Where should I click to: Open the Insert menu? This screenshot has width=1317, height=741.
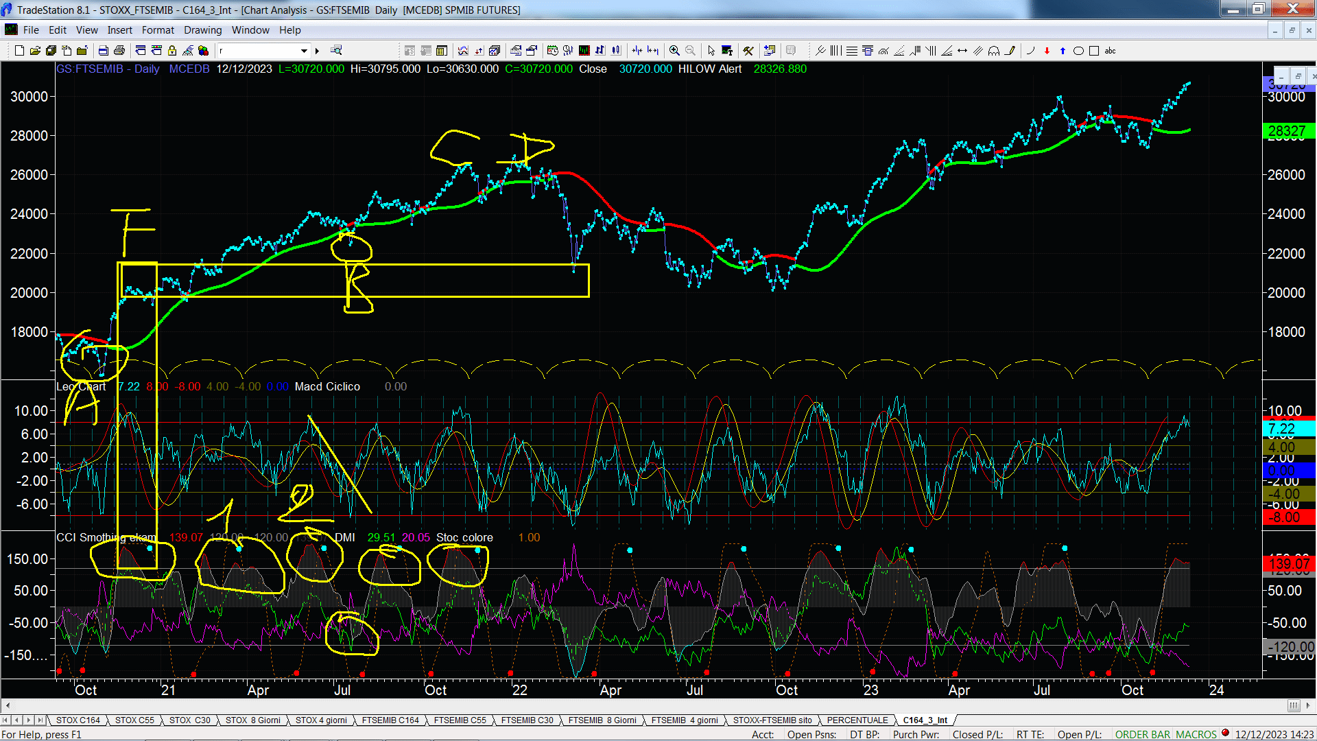pyautogui.click(x=120, y=30)
